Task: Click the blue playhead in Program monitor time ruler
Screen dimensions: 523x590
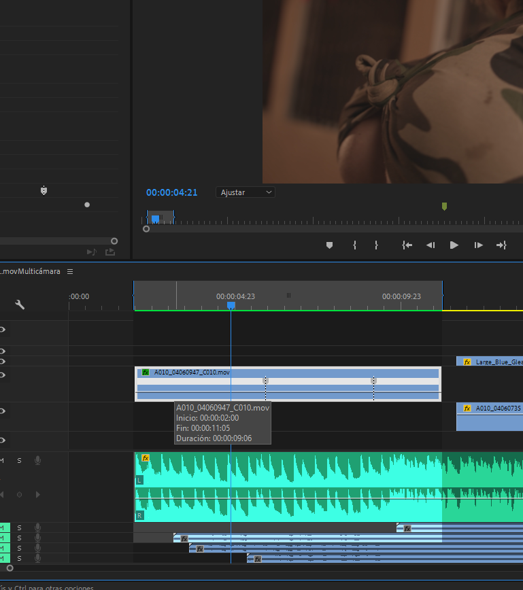Action: tap(155, 219)
